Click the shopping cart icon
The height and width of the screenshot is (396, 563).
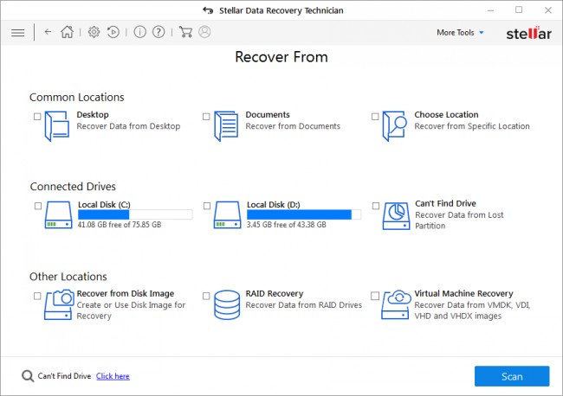(185, 32)
